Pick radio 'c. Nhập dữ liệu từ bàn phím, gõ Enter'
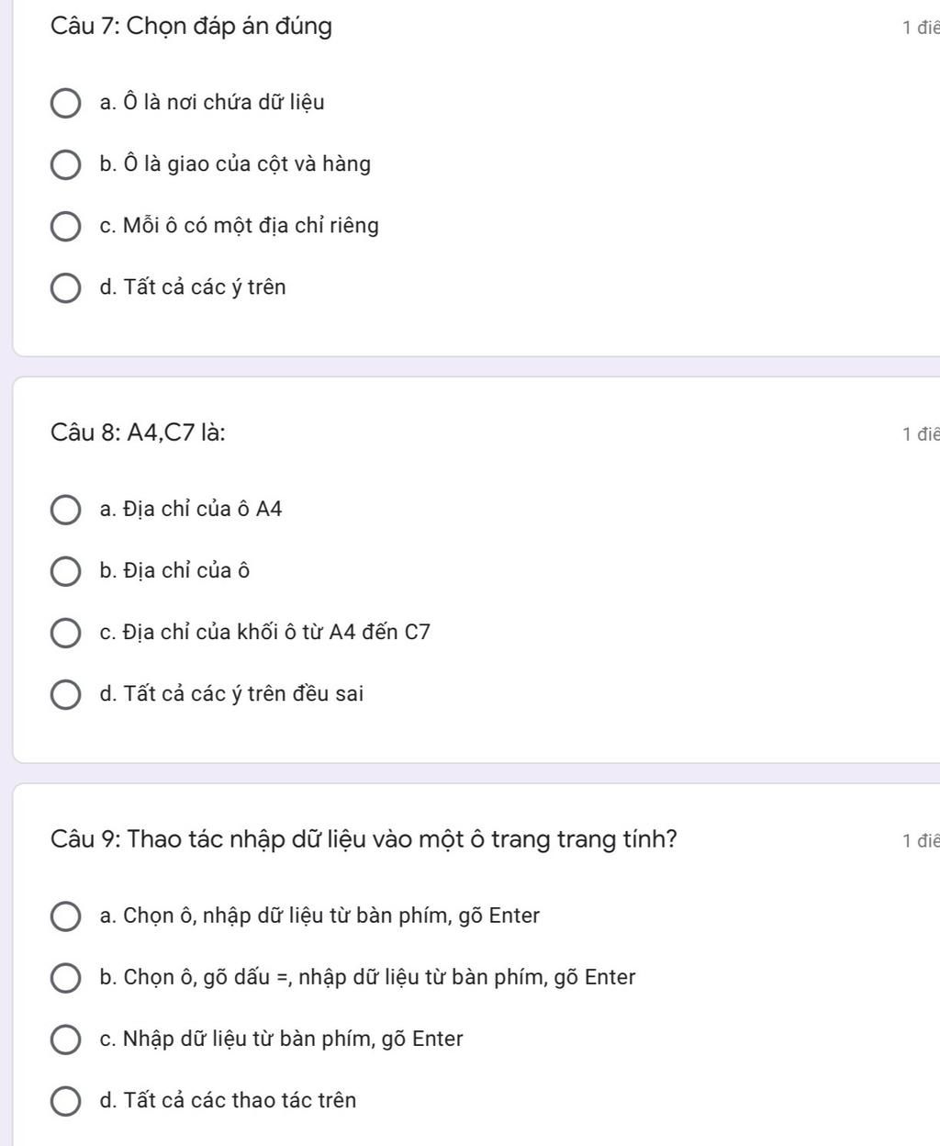Viewport: 940px width, 1146px height. pyautogui.click(x=64, y=1039)
